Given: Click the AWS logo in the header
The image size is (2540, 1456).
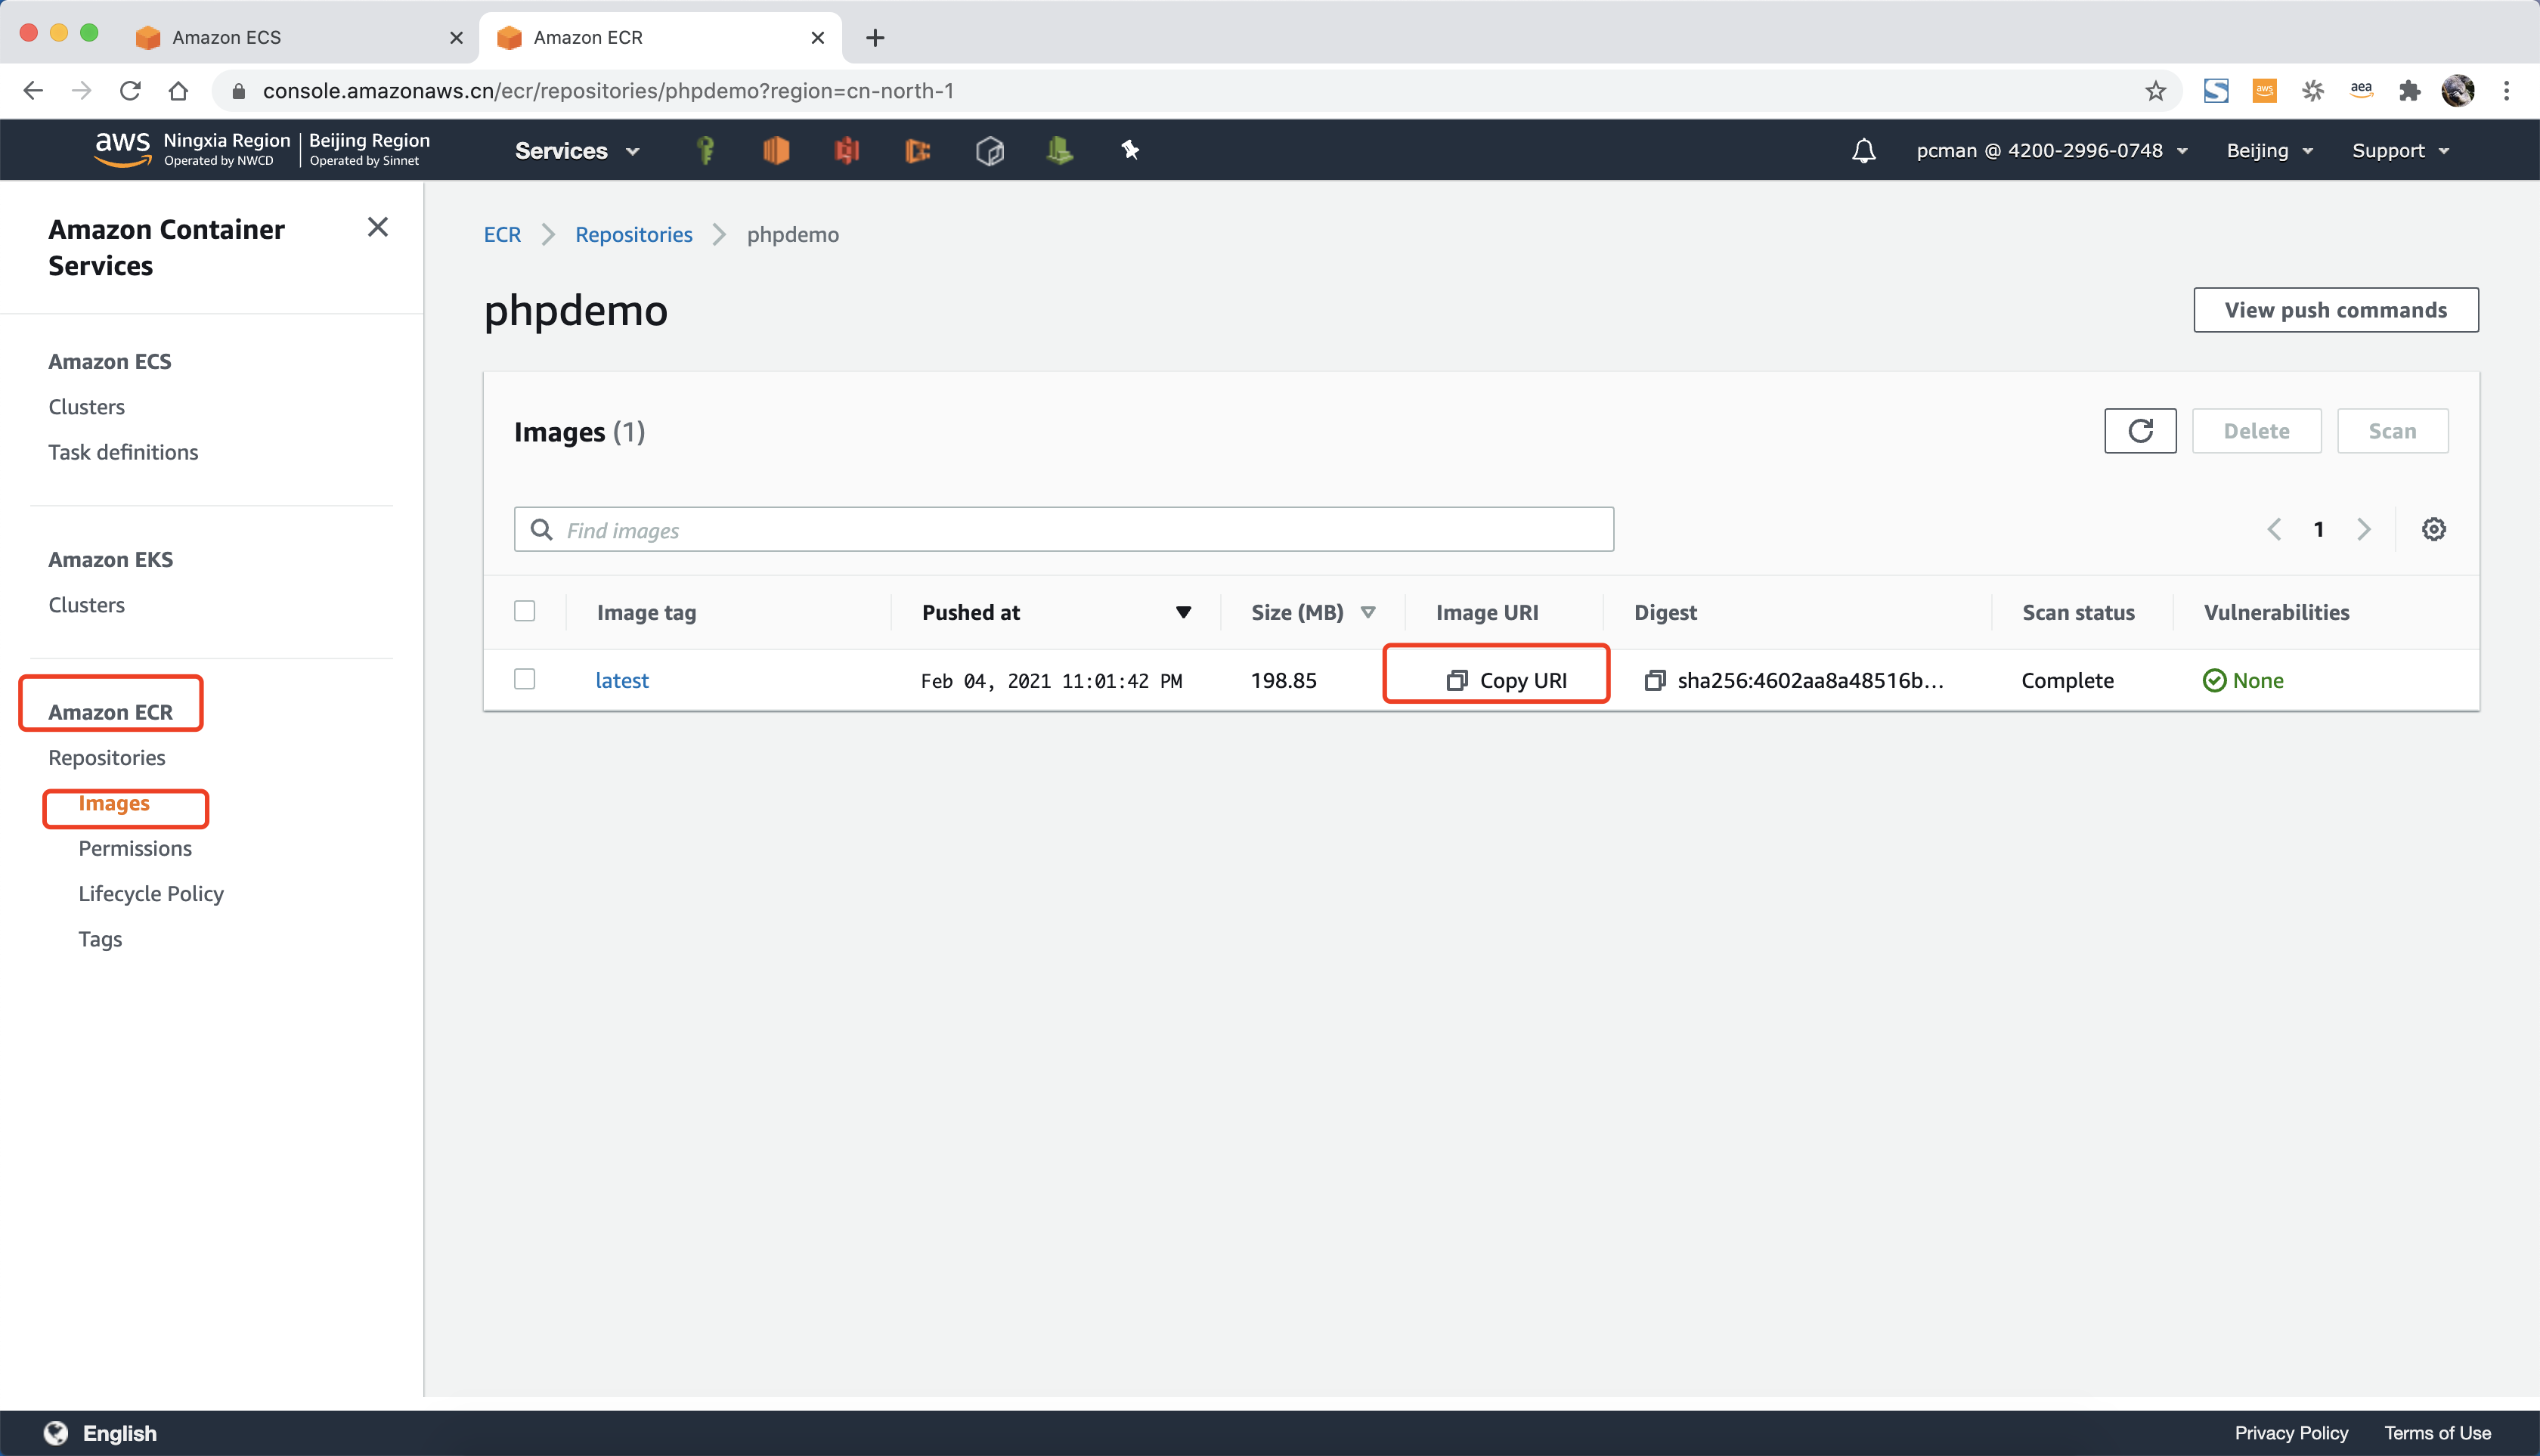Looking at the screenshot, I should click(122, 149).
